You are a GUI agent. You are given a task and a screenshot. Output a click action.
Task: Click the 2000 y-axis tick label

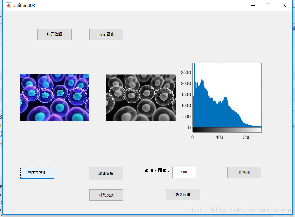tap(186, 84)
